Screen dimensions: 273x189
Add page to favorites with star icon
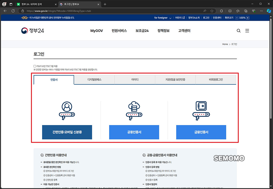pyautogui.click(x=212, y=11)
